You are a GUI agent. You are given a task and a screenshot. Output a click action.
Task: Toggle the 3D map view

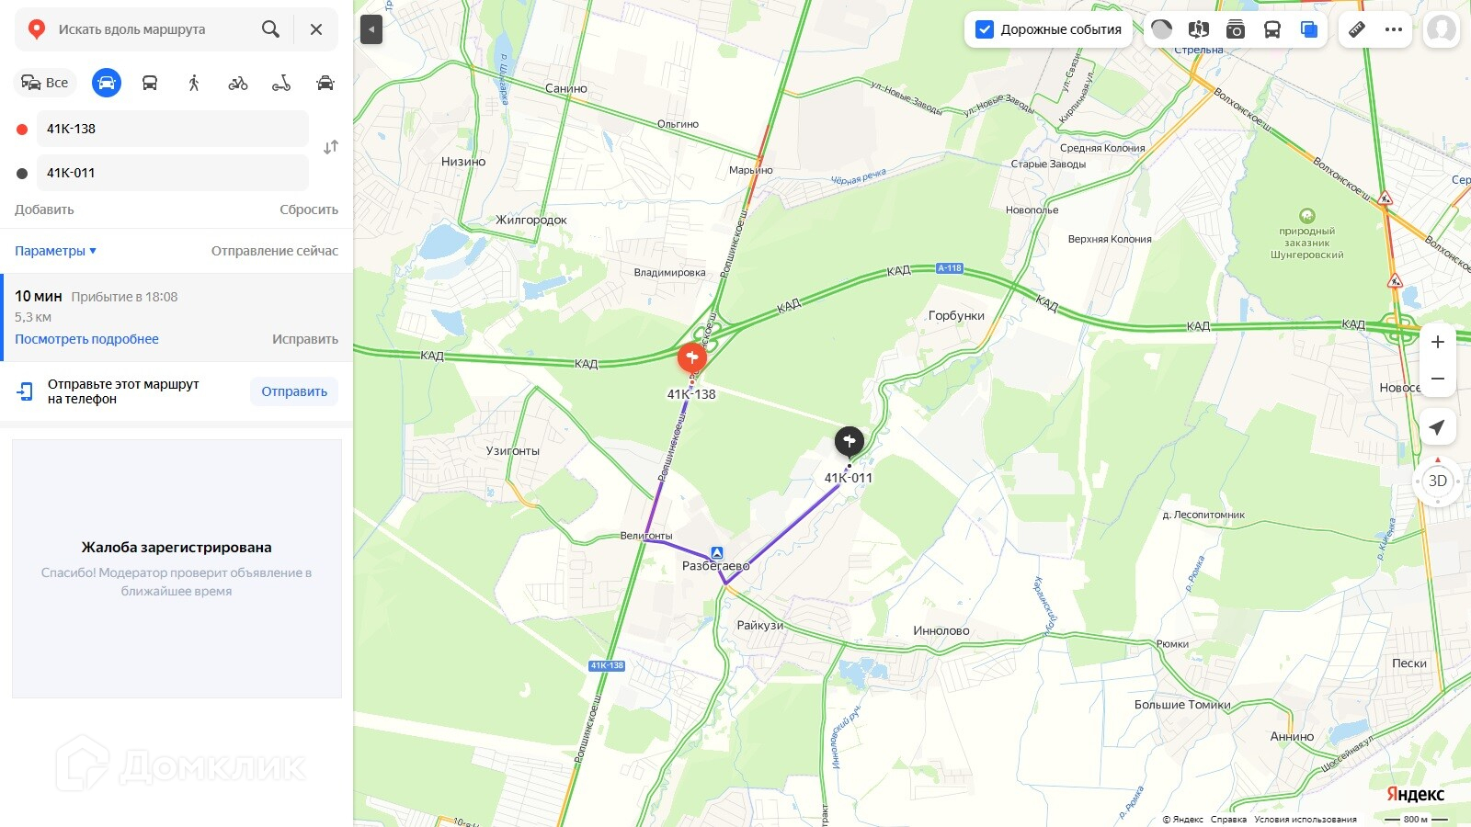click(1438, 481)
